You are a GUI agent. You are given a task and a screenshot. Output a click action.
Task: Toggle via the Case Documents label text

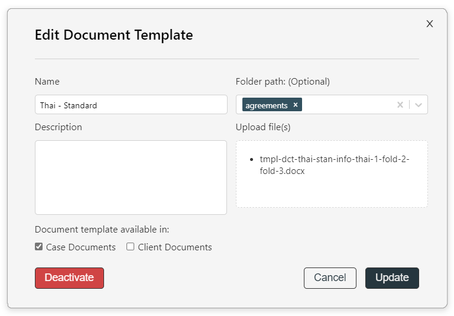(81, 247)
